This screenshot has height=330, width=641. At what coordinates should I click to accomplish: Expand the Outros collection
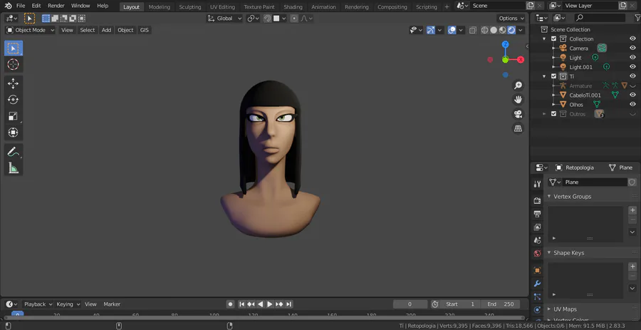pos(544,114)
